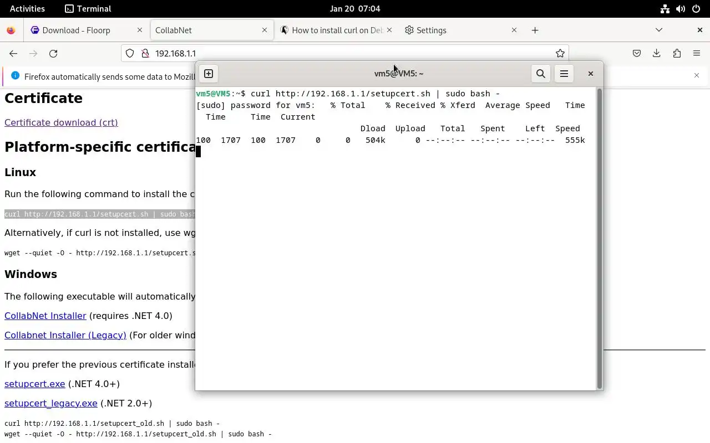The image size is (710, 443).
Task: Click terminal prompt vm5@VM5 text
Action: coord(213,94)
